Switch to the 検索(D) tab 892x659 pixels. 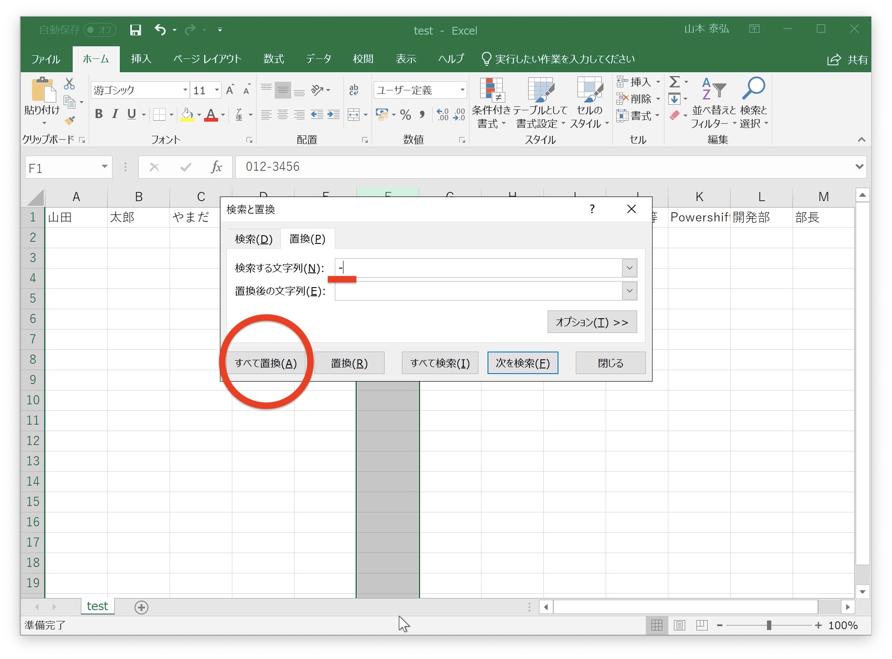[253, 239]
